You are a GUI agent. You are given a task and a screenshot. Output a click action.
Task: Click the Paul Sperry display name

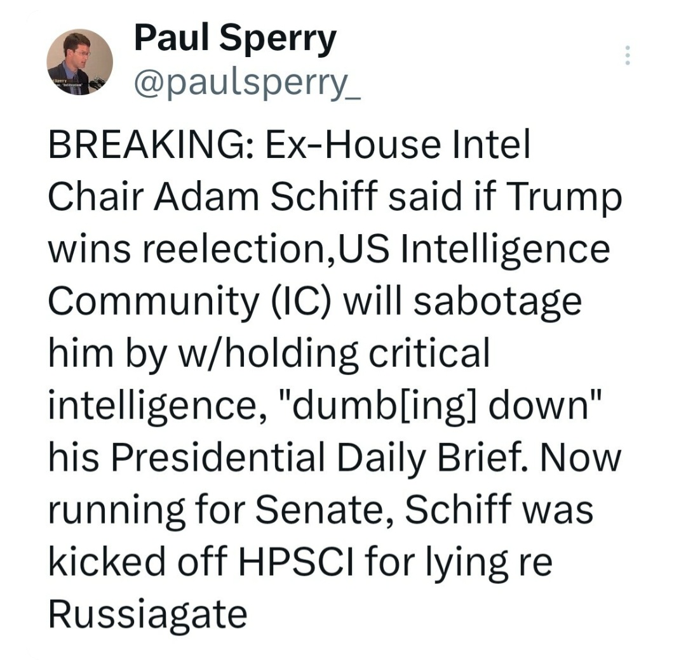[x=236, y=38]
